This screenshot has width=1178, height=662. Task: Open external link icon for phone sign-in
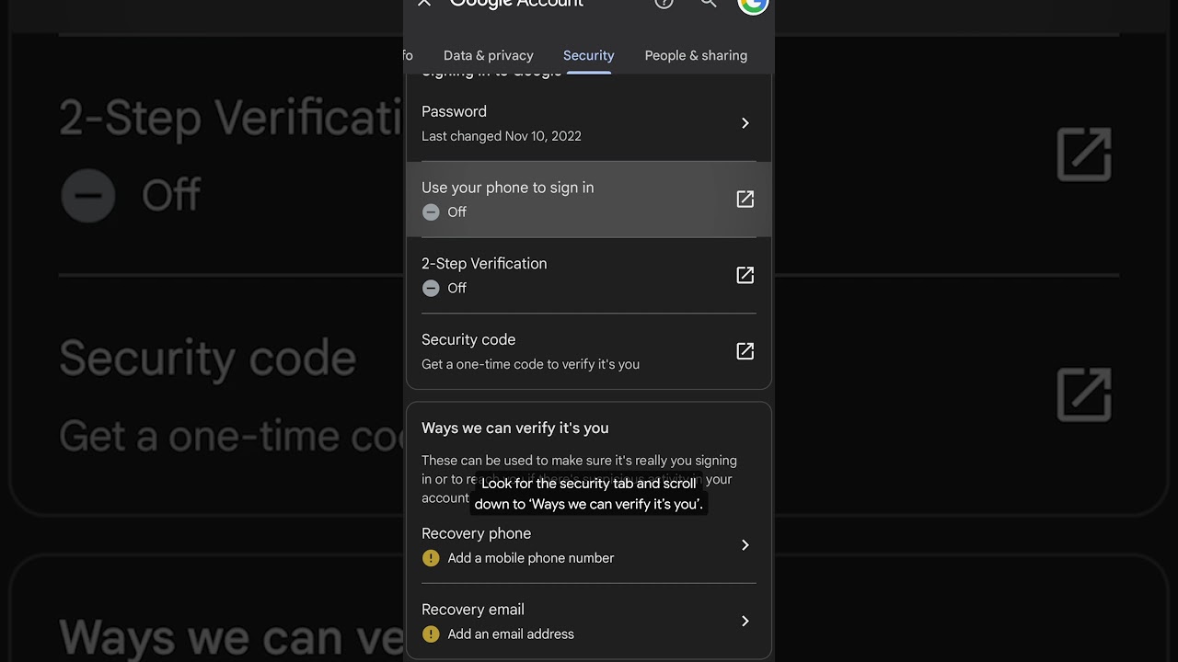pos(745,200)
